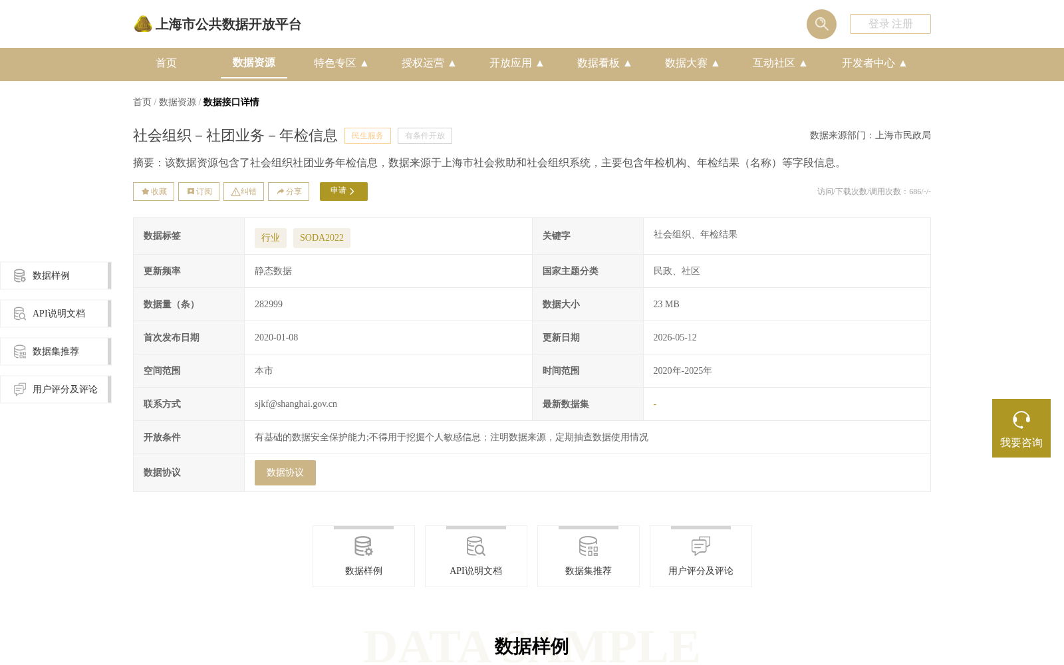Click contact email sjkf@shanghai.gov.cn
Screen dimensions: 1064x665
point(296,404)
